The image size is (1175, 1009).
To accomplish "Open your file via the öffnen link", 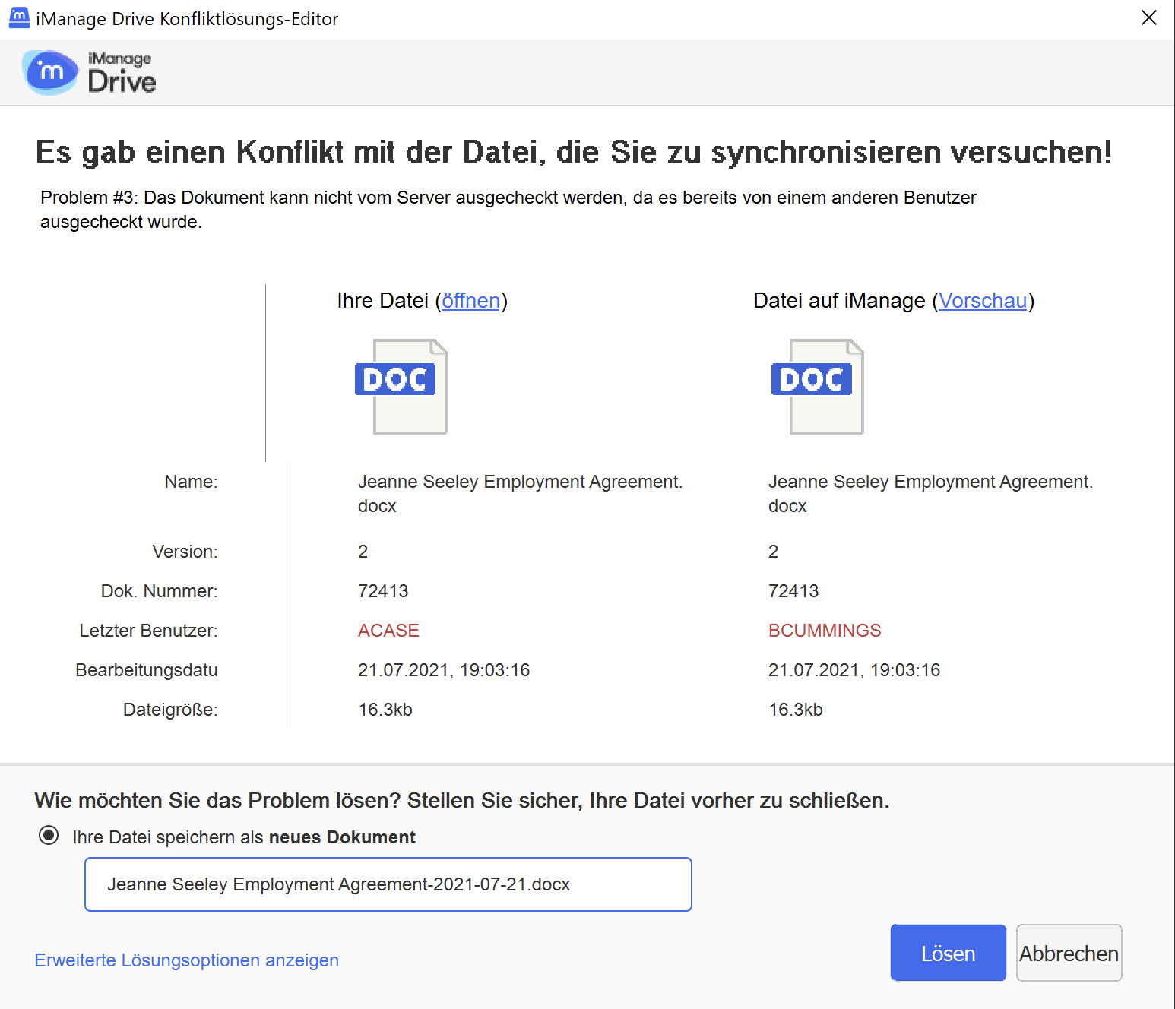I will tap(471, 301).
